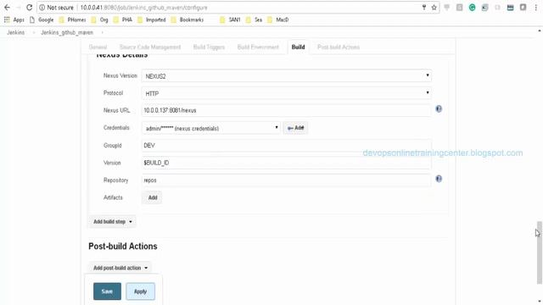
Task: Go to Jenkins home breadcrumb
Action: click(15, 32)
